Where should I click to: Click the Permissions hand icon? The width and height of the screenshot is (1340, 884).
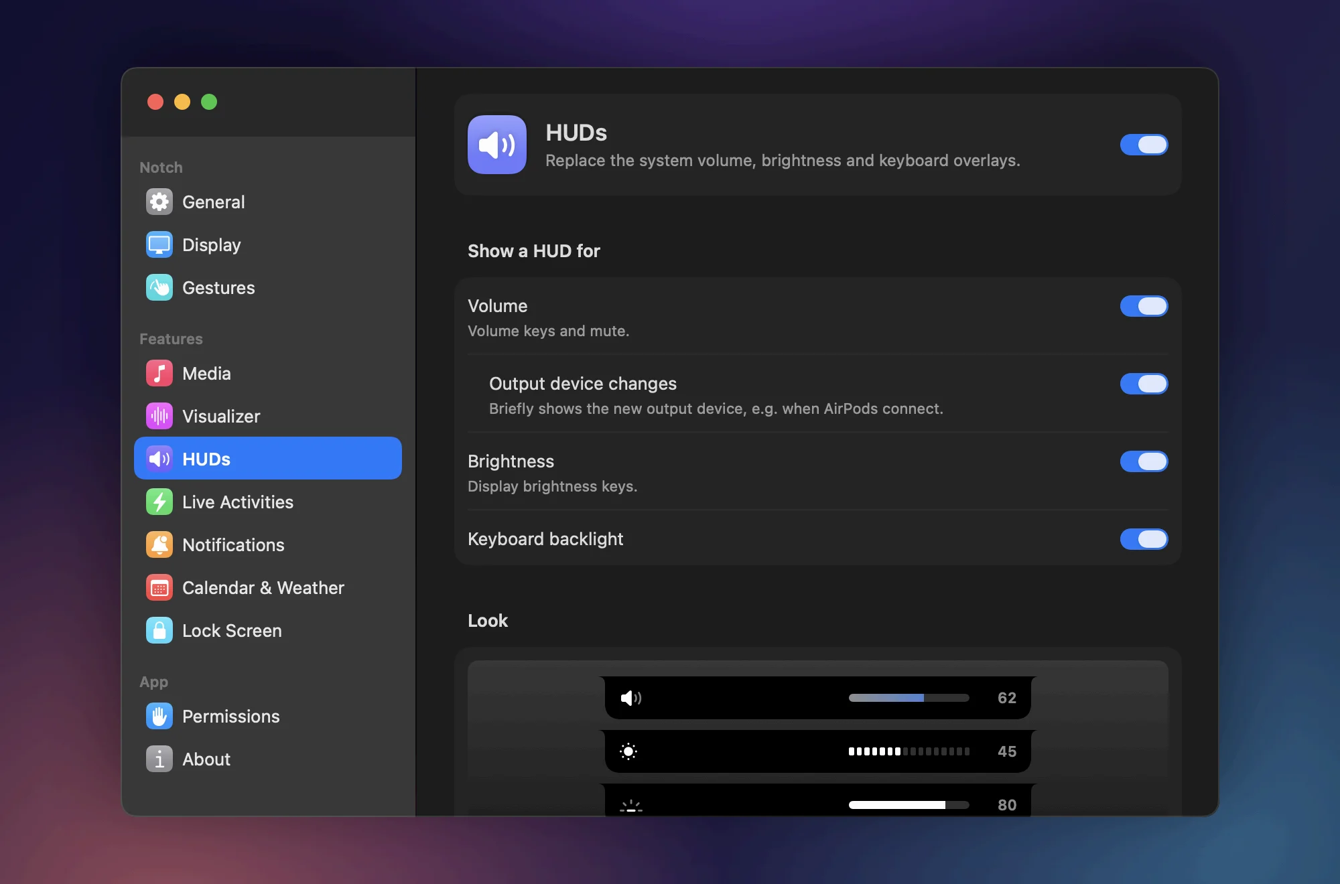pyautogui.click(x=159, y=717)
